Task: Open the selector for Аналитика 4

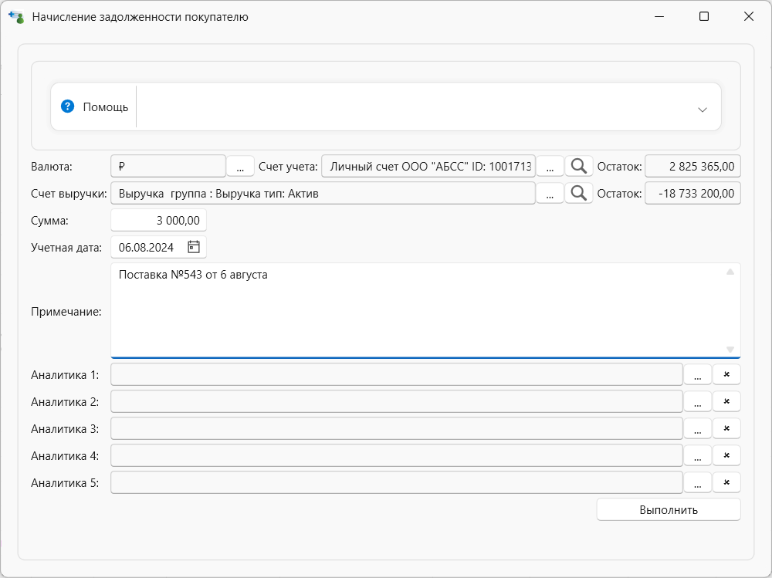Action: pyautogui.click(x=698, y=456)
